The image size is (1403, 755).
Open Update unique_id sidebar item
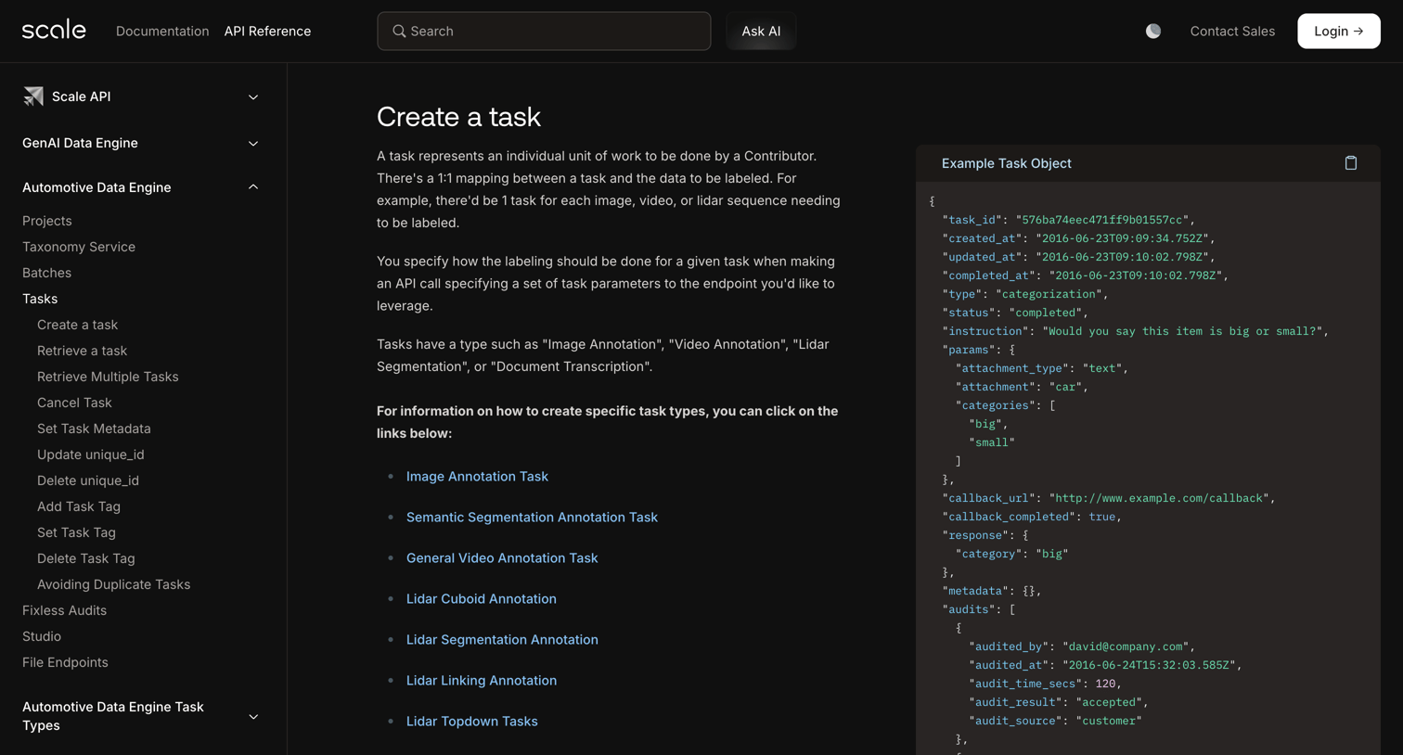point(91,454)
